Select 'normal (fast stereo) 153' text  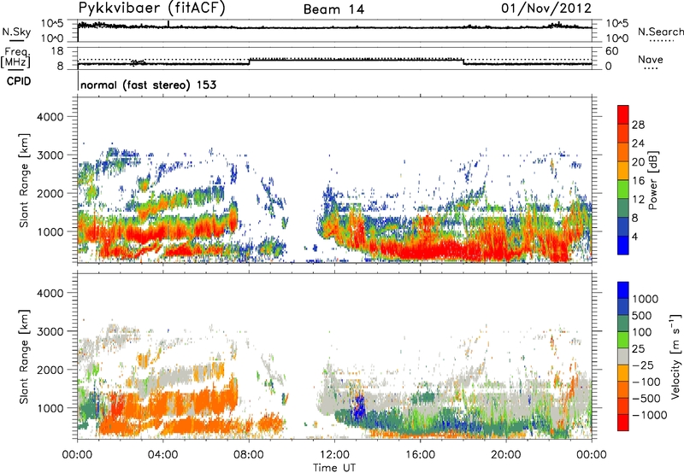[x=148, y=85]
